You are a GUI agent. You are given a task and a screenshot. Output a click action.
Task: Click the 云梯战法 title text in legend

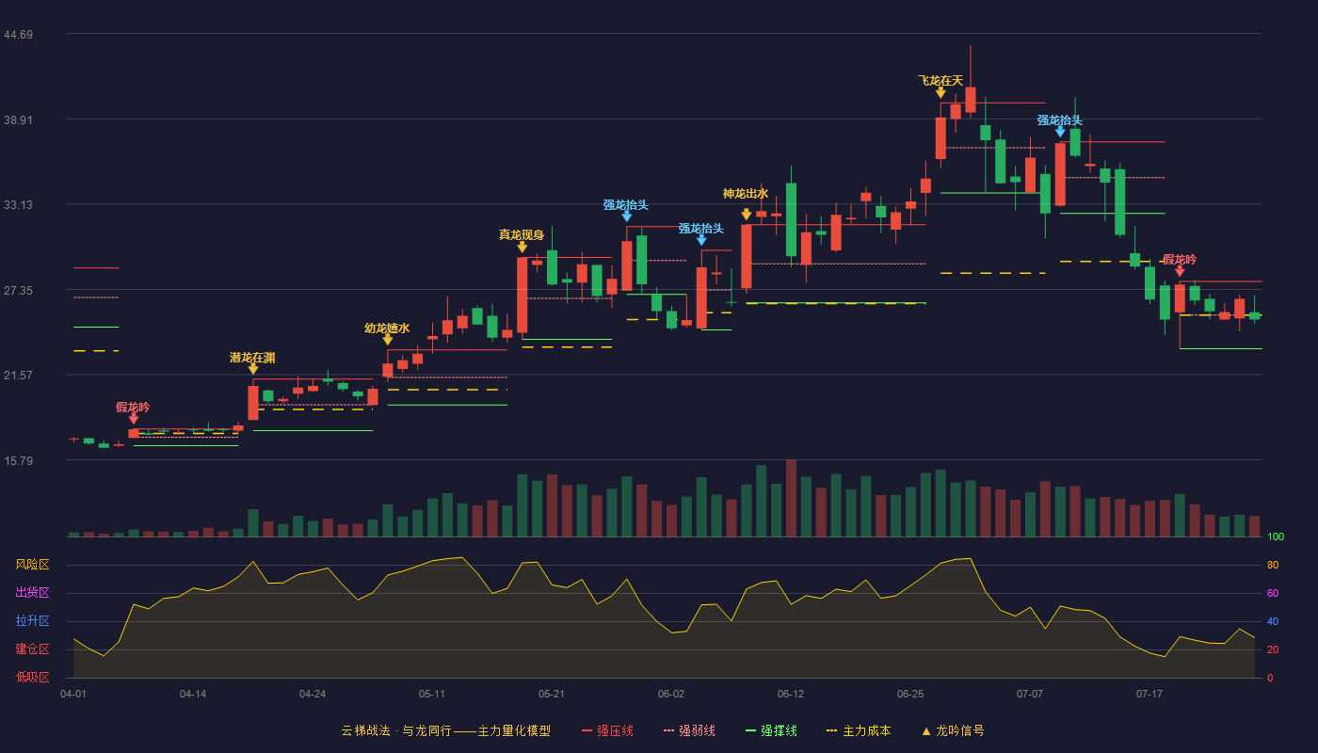pyautogui.click(x=364, y=730)
